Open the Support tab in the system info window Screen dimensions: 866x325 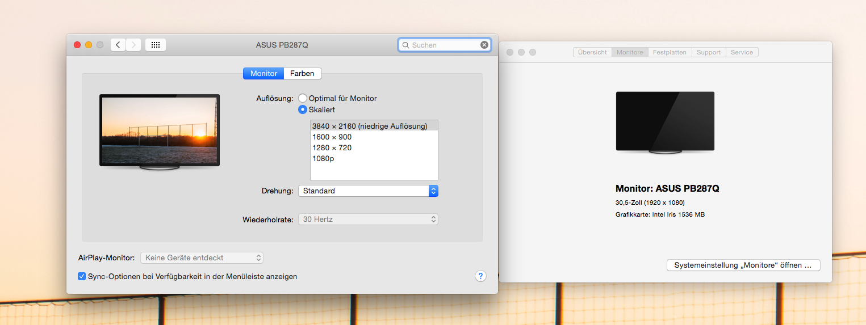pyautogui.click(x=709, y=52)
